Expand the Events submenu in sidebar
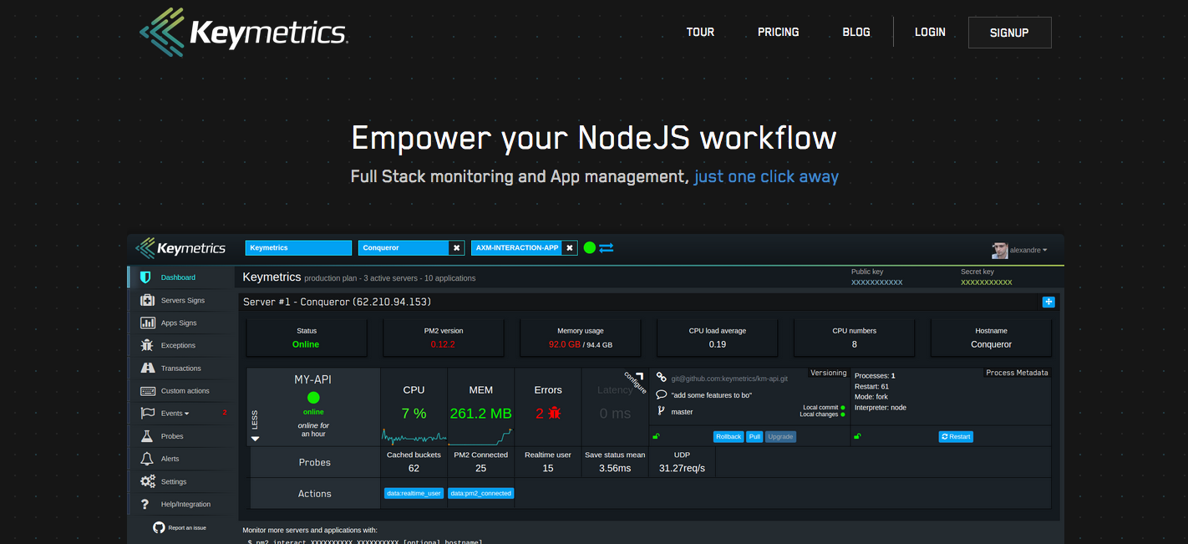Screen dimensions: 1188x544 [x=175, y=413]
